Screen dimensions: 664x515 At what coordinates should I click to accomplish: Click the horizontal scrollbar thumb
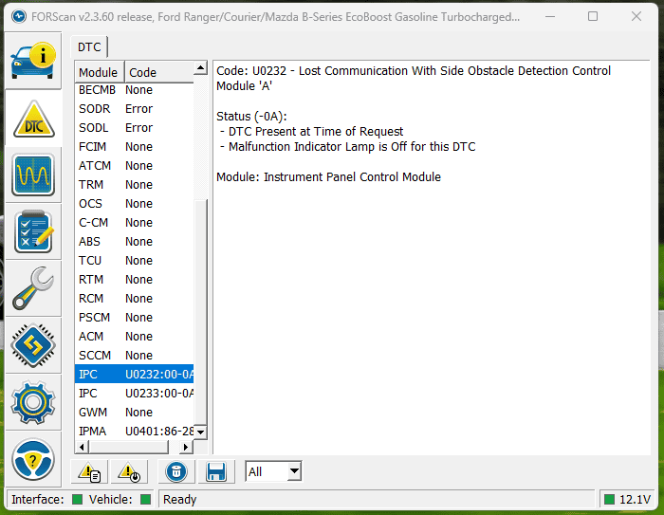(x=129, y=447)
